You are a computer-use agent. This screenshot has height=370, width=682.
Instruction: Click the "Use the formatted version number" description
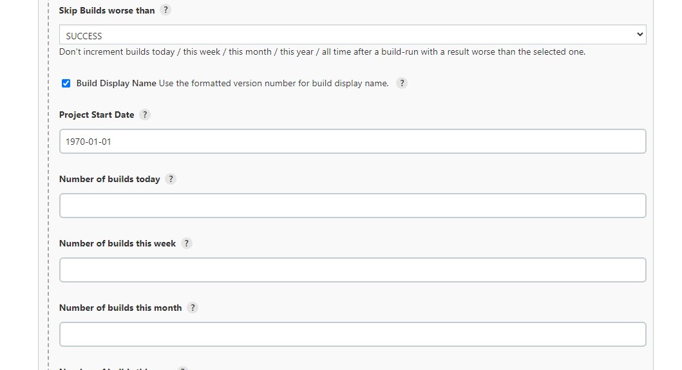(274, 83)
